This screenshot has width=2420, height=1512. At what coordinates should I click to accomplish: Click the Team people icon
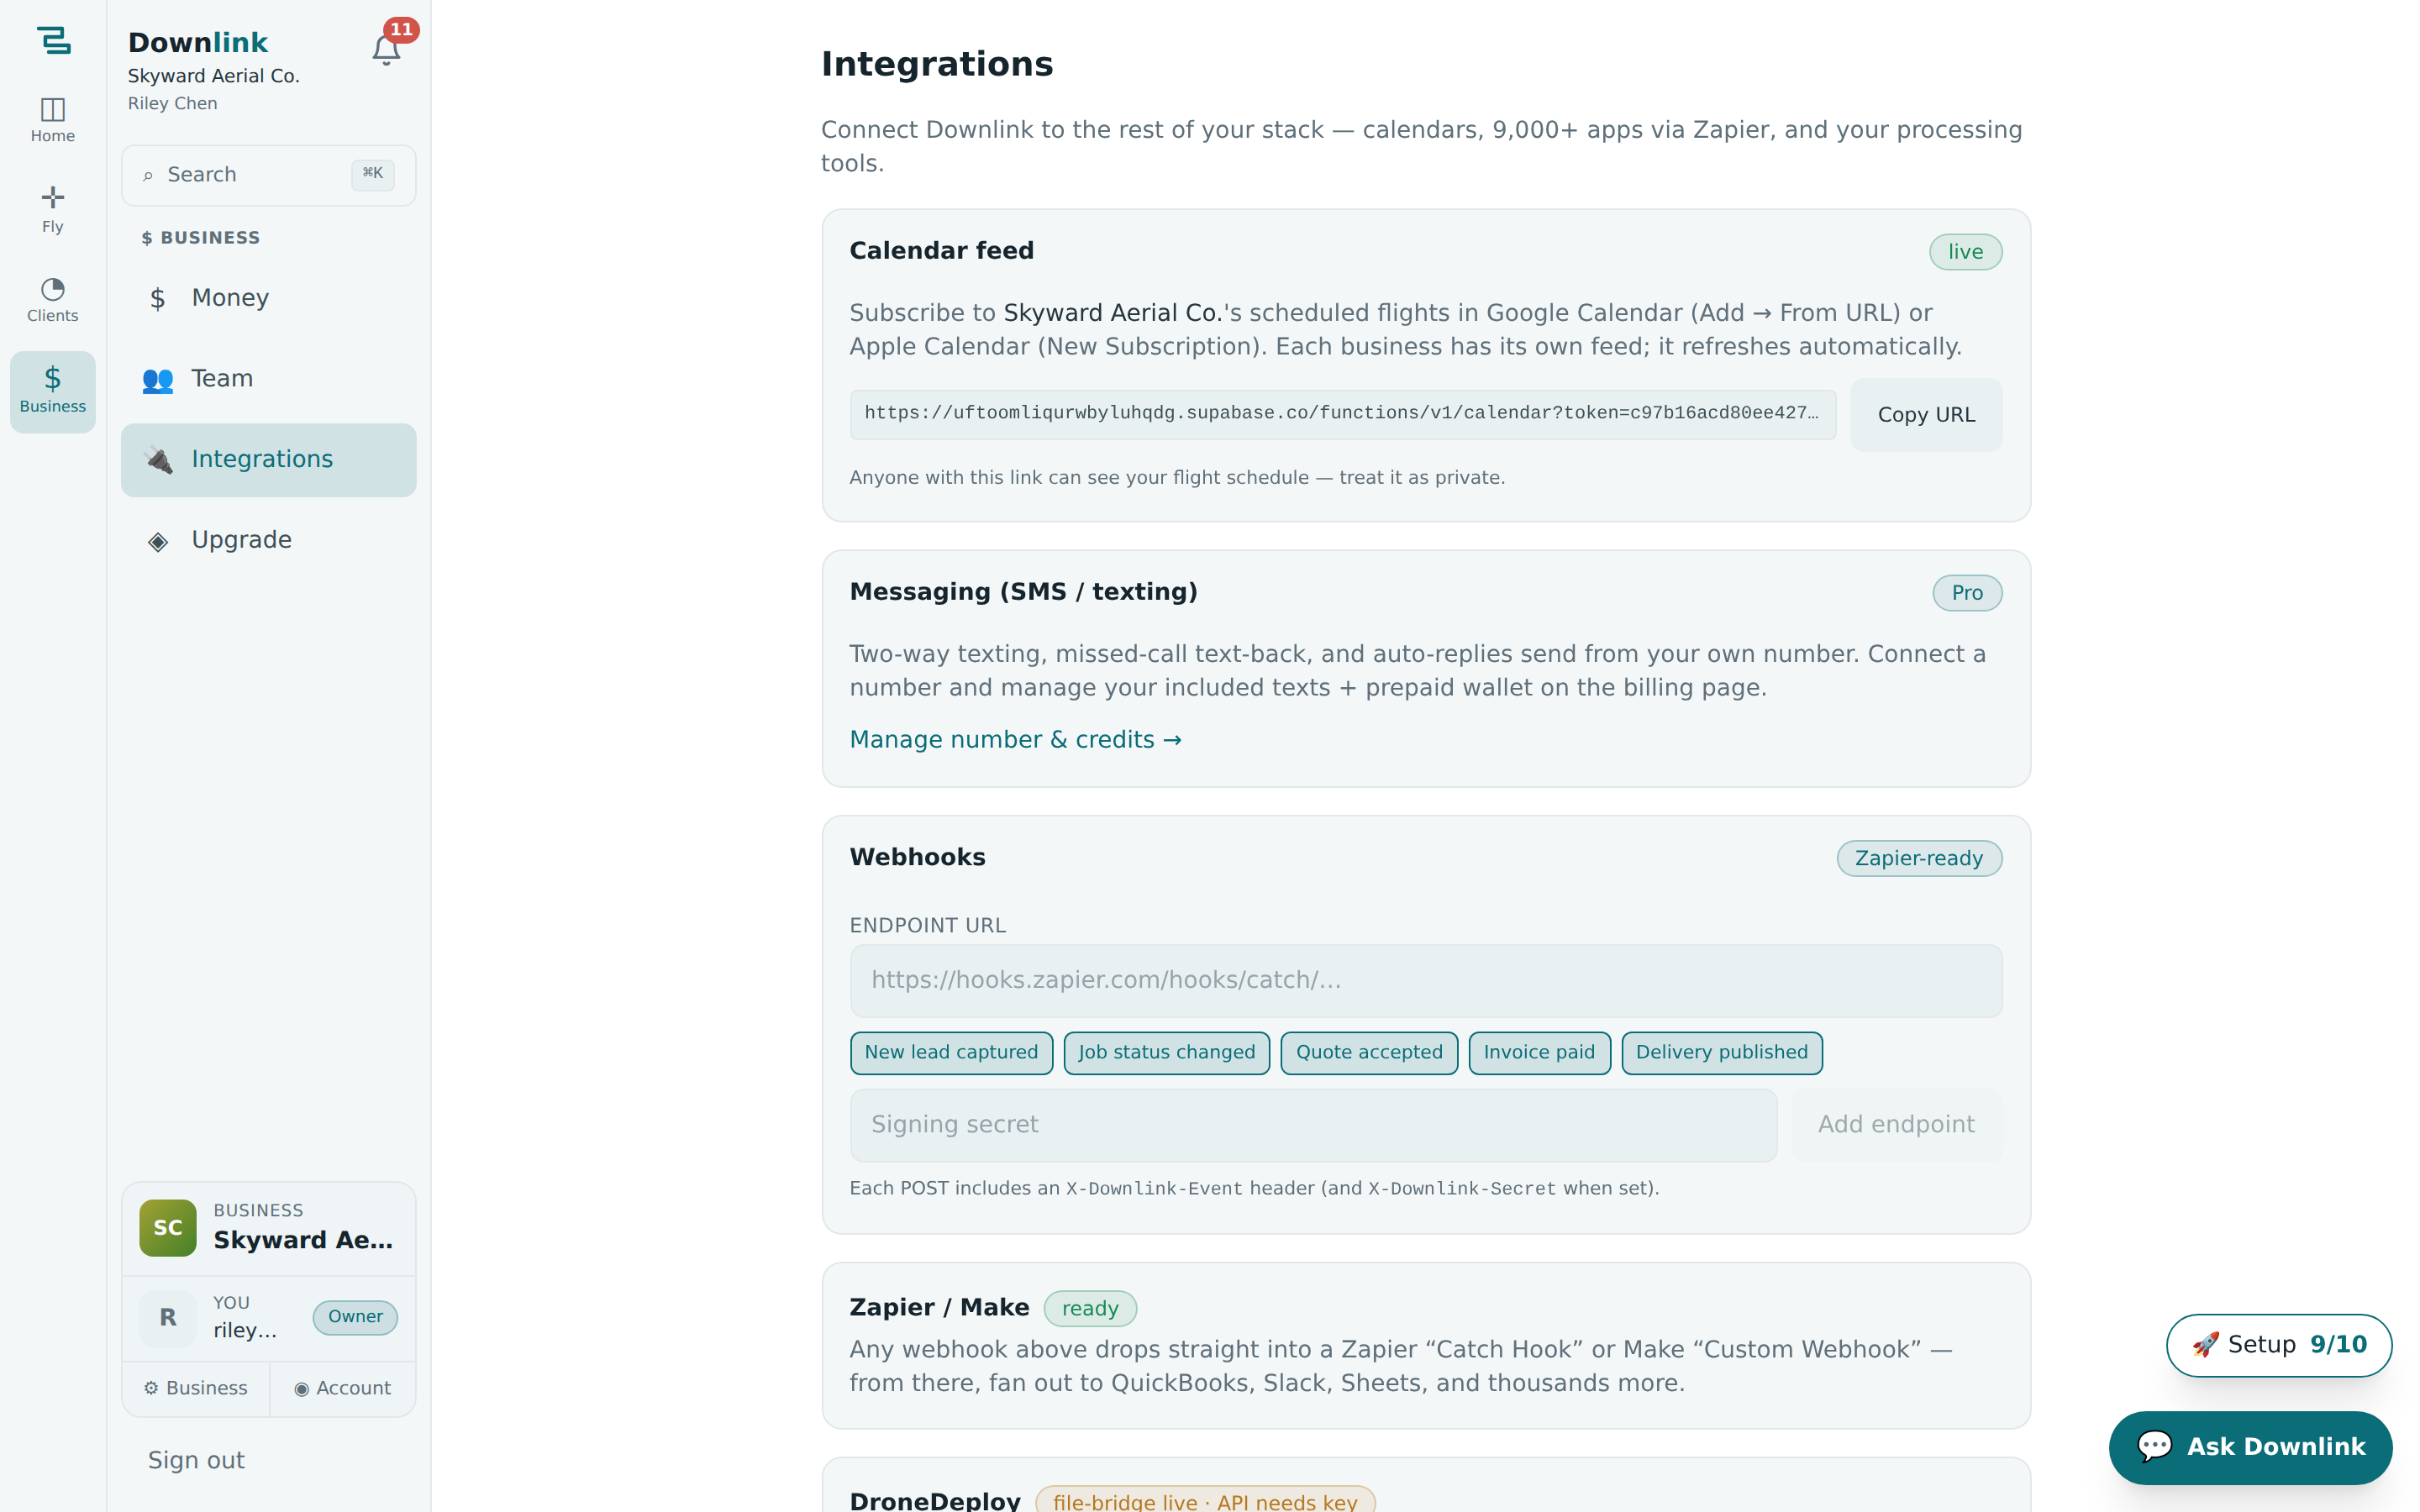(x=157, y=380)
